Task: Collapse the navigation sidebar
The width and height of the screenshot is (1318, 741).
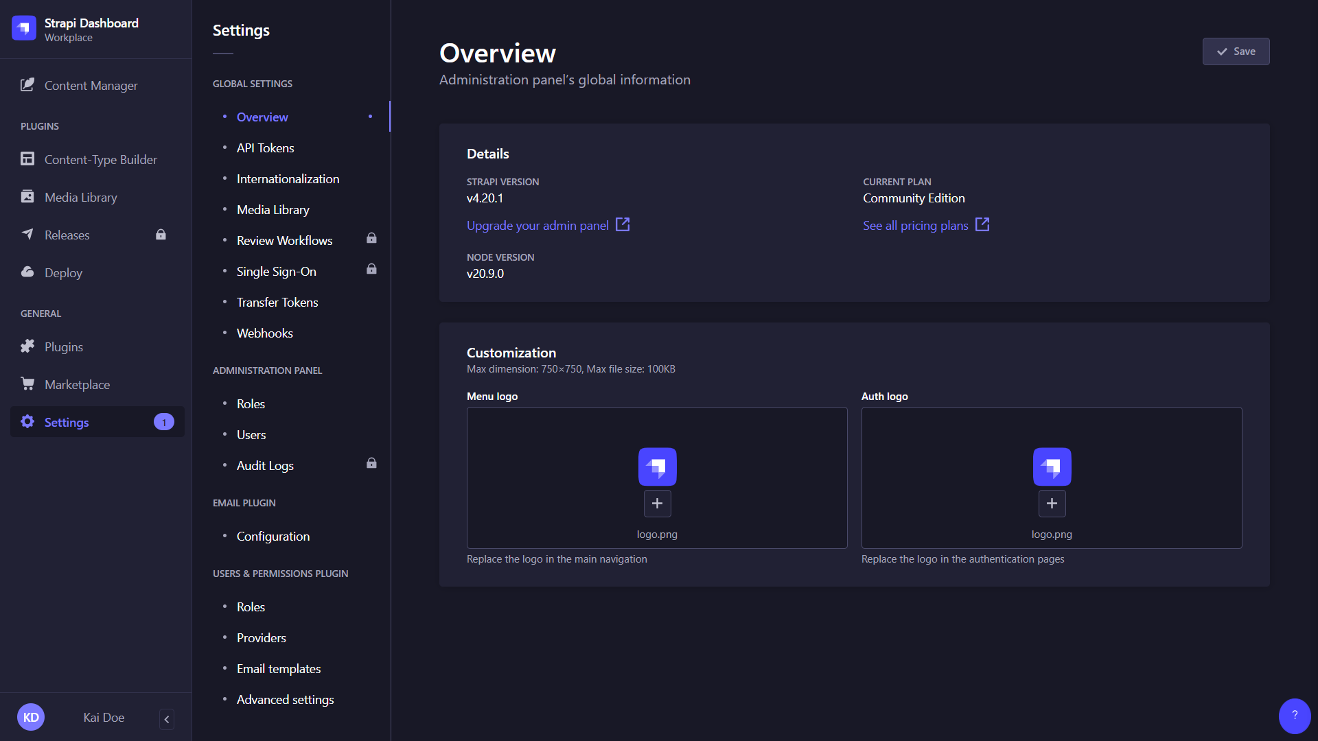Action: point(166,719)
